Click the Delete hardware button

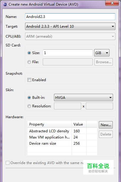pyautogui.click(x=106, y=134)
